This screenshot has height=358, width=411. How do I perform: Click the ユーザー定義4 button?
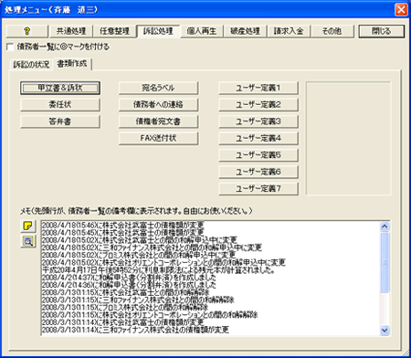[x=258, y=138]
